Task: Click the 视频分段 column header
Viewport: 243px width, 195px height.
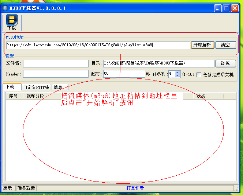Action: click(35, 96)
